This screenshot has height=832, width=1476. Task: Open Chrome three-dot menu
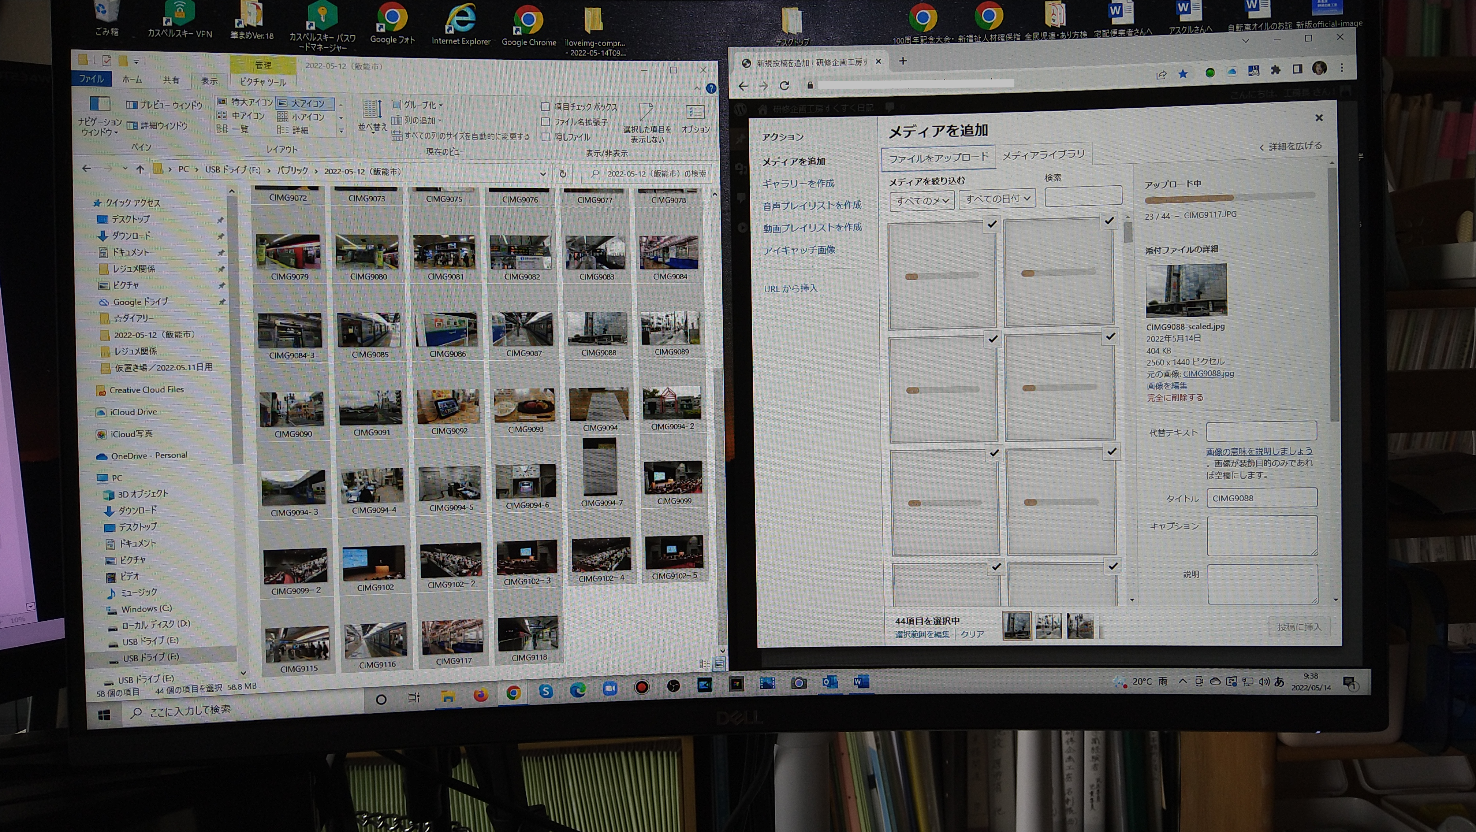pyautogui.click(x=1341, y=68)
